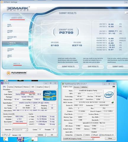
Task: Click the 3DMark Vantage title bar icon
Action: [2, 2]
